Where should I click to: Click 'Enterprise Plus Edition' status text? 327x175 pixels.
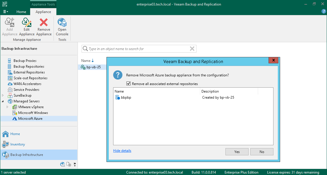click(242, 172)
